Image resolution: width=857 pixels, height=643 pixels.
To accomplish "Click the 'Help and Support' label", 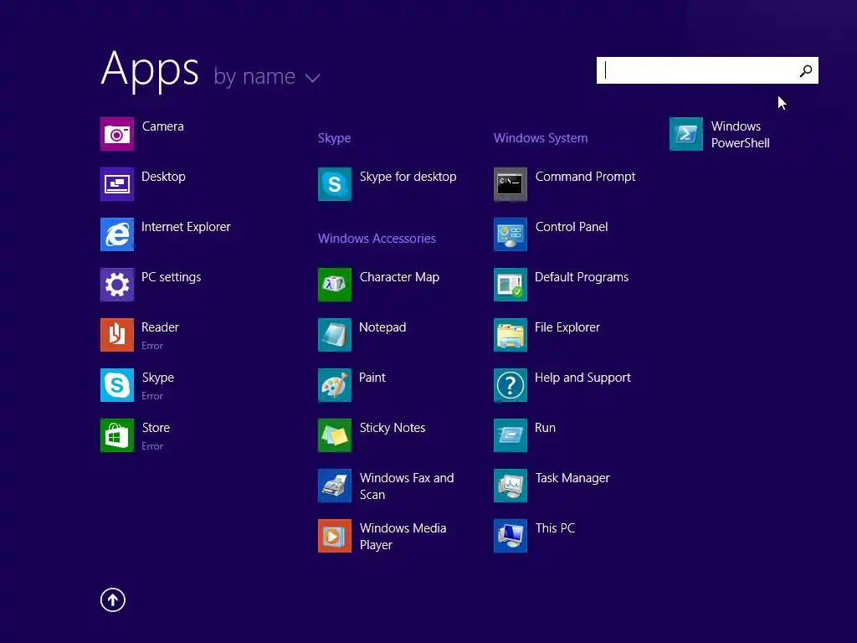I will point(582,378).
